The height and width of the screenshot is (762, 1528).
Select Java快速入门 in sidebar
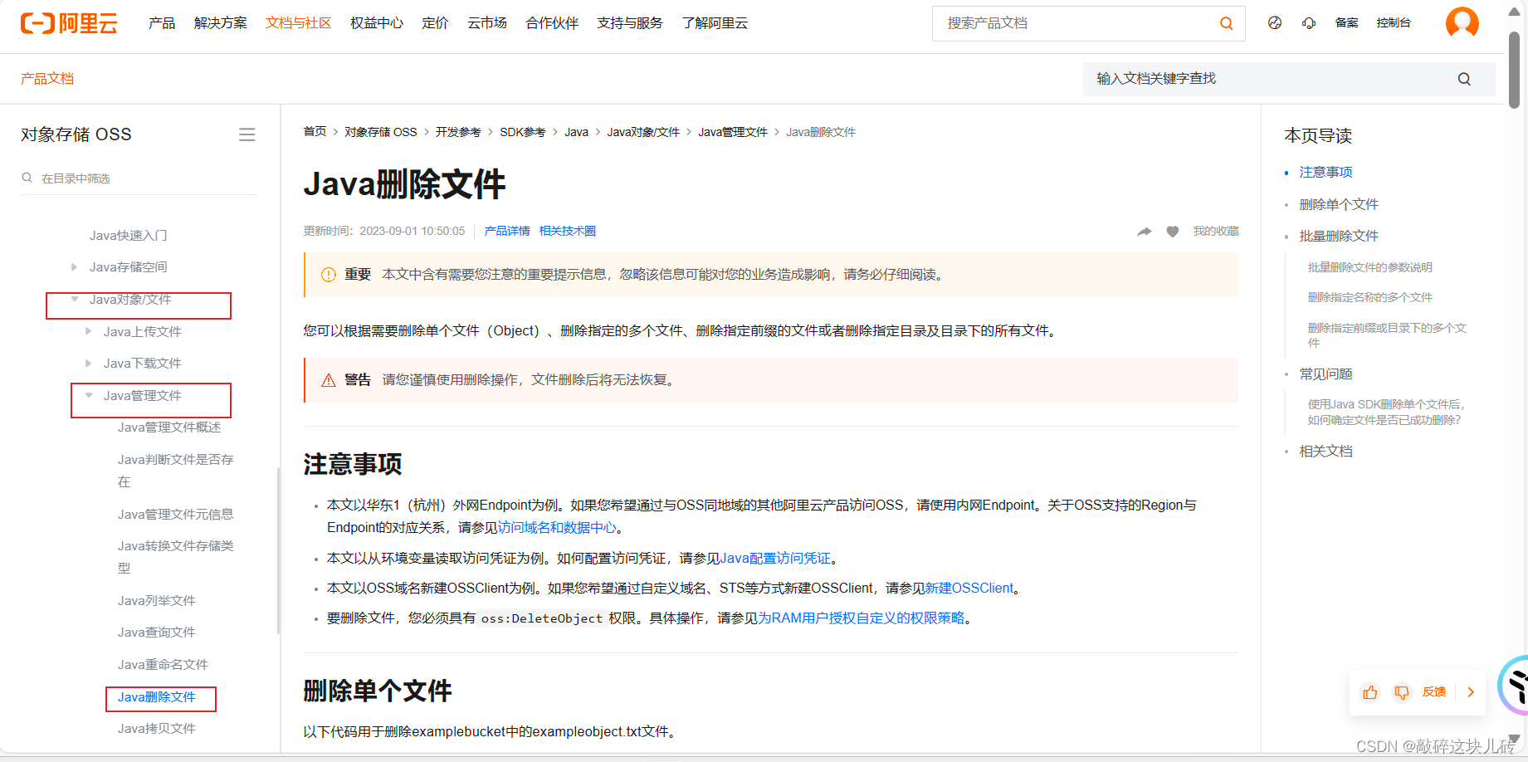[128, 236]
